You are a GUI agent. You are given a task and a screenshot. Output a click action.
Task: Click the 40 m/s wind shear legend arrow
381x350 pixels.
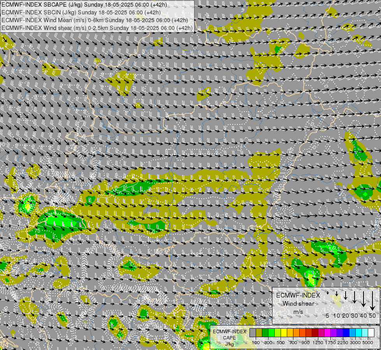pyautogui.click(x=363, y=299)
